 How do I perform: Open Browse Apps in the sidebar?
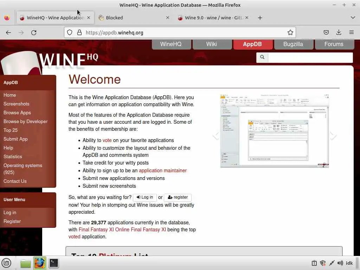pos(17,113)
